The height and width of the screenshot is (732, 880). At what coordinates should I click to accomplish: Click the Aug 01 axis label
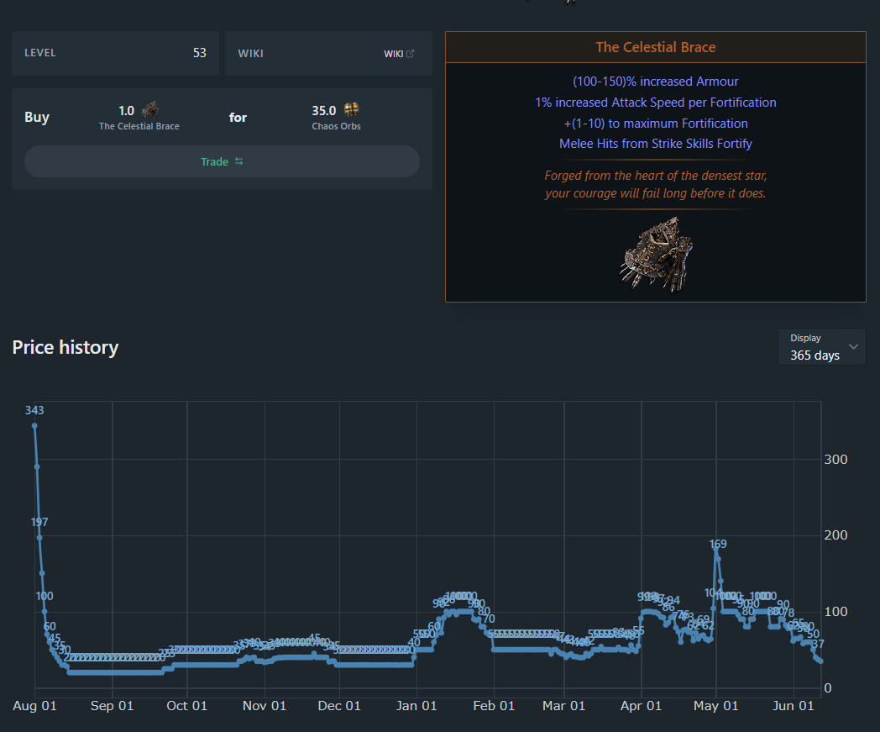tap(34, 706)
